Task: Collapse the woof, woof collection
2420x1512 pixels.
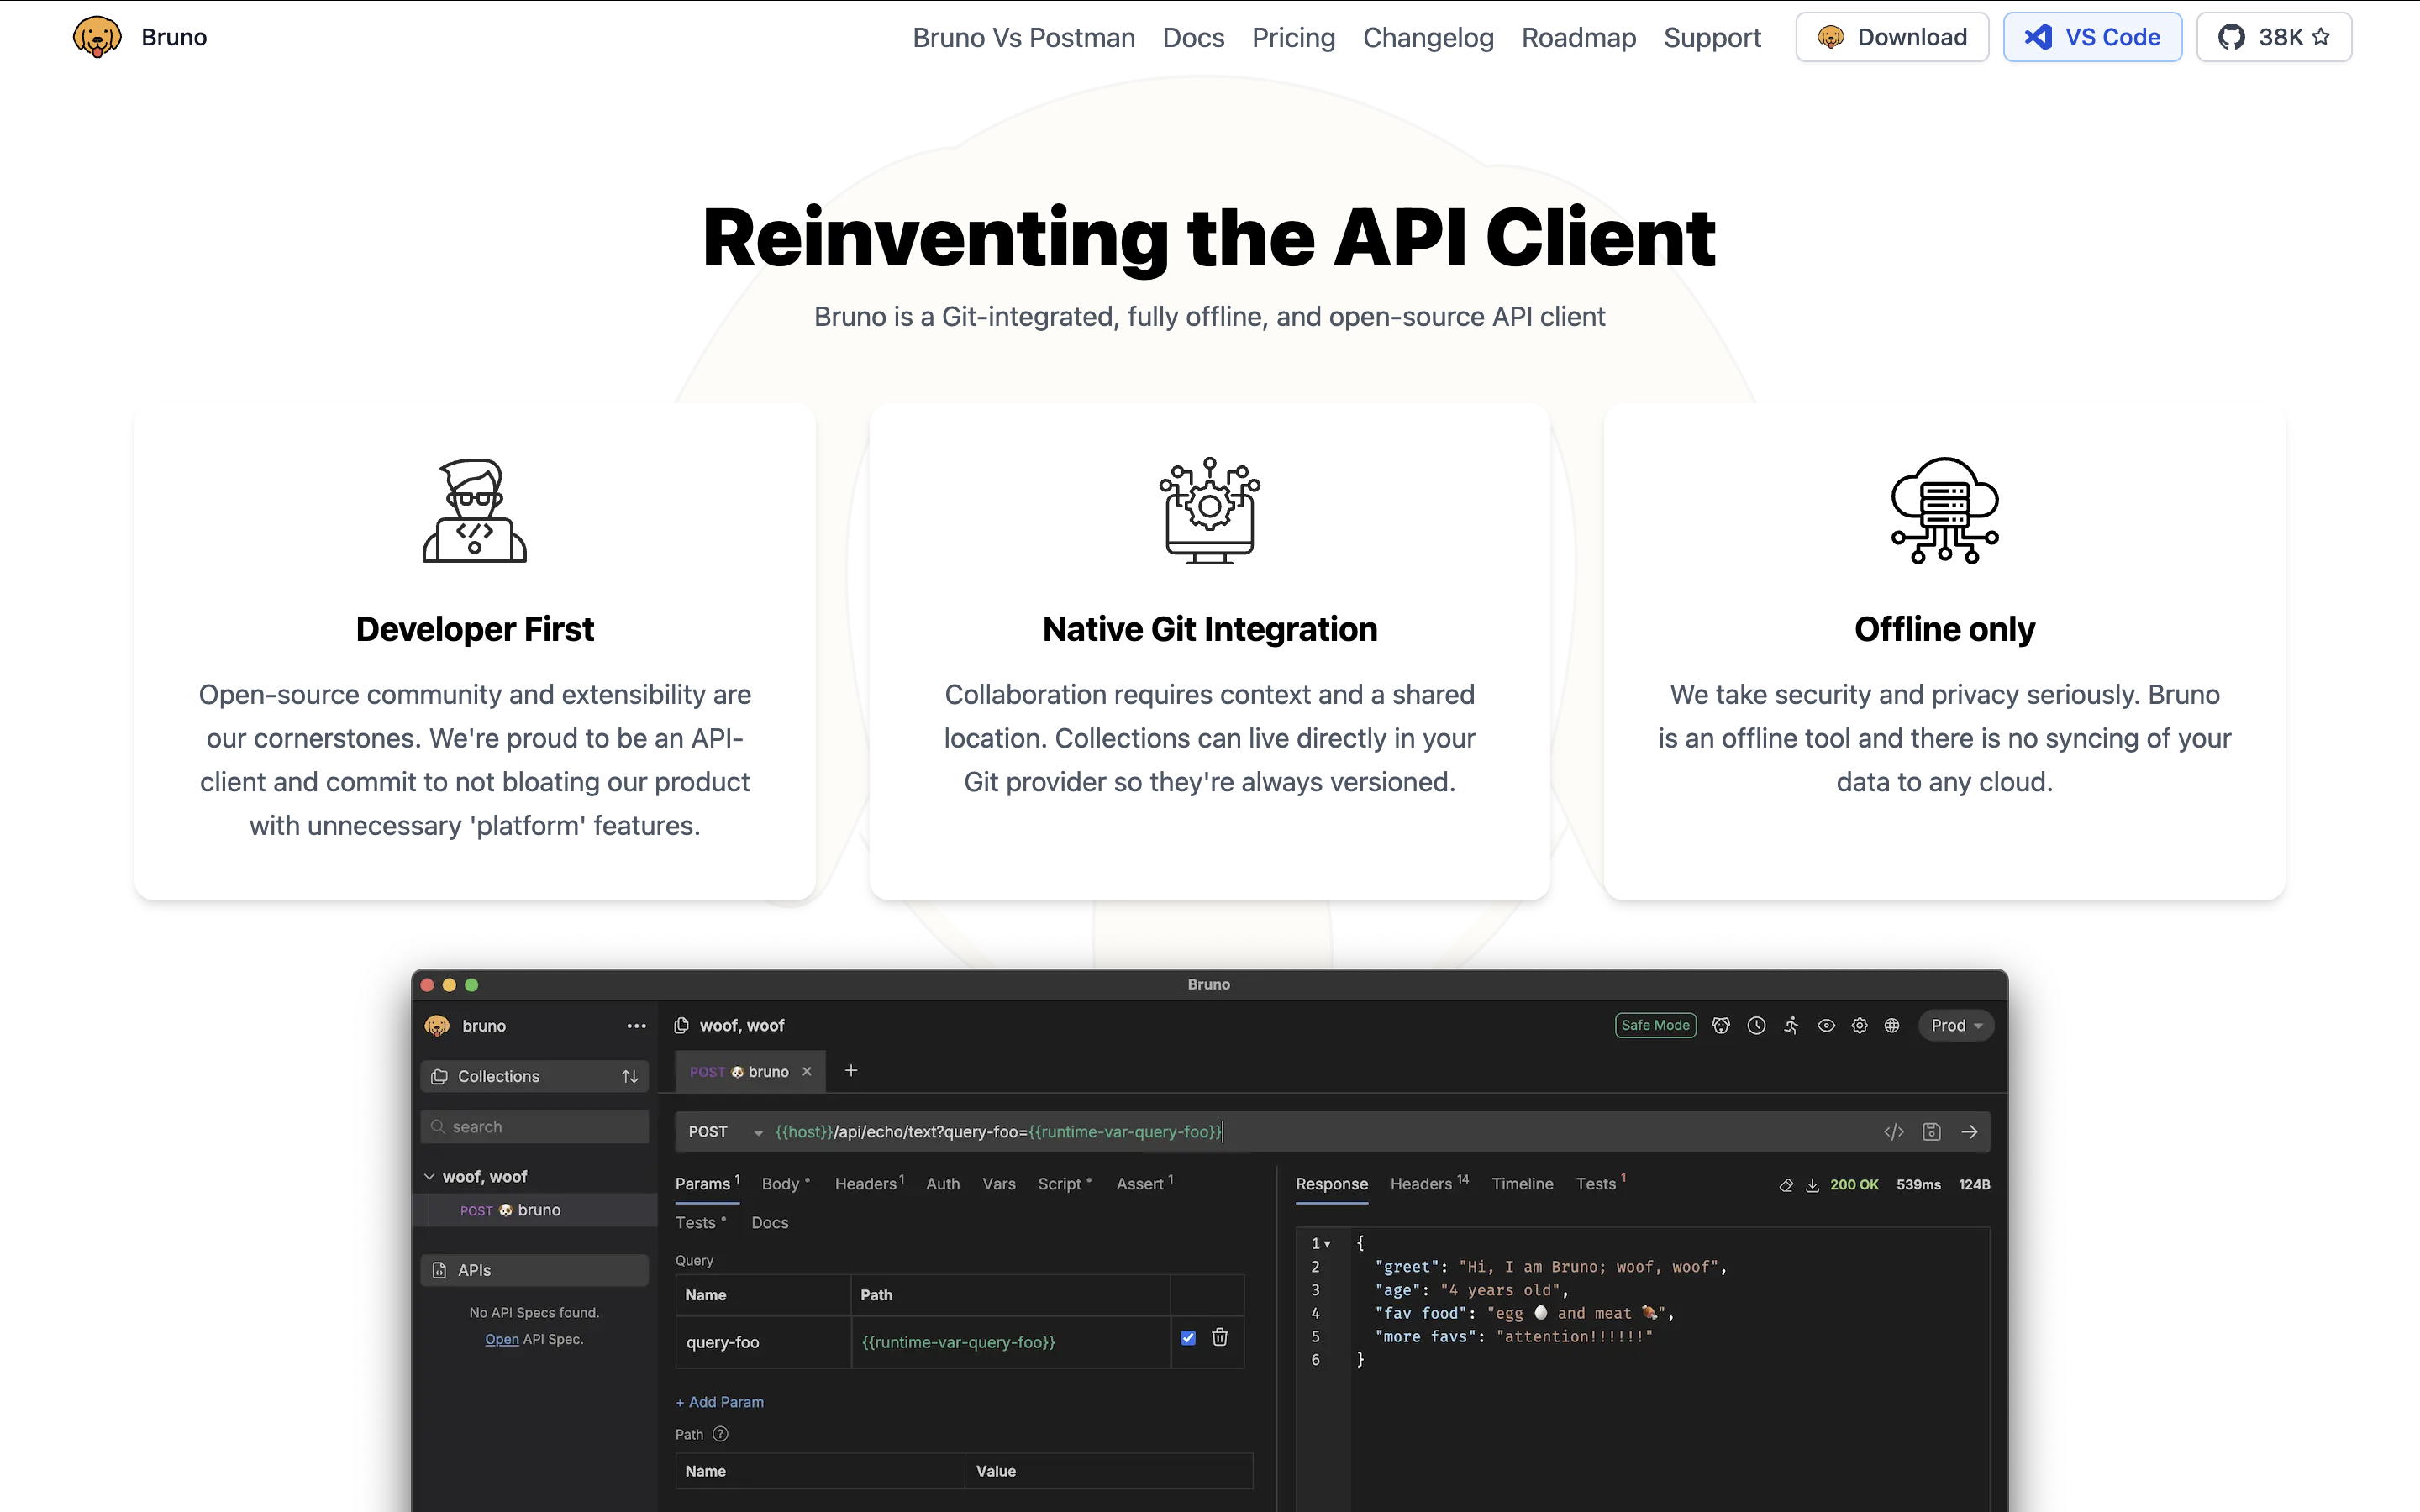Action: pyautogui.click(x=430, y=1177)
